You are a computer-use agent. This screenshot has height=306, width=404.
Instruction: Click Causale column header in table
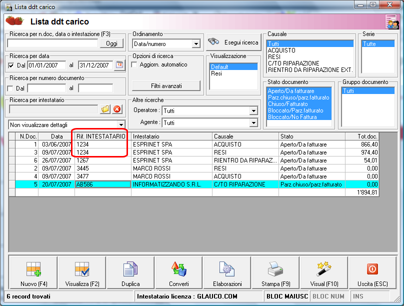pyautogui.click(x=245, y=136)
